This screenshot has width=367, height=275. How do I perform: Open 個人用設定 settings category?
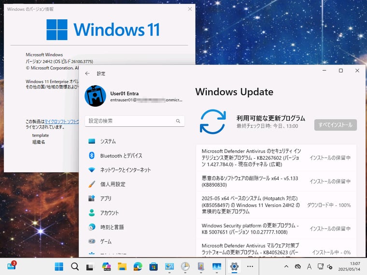(135, 184)
